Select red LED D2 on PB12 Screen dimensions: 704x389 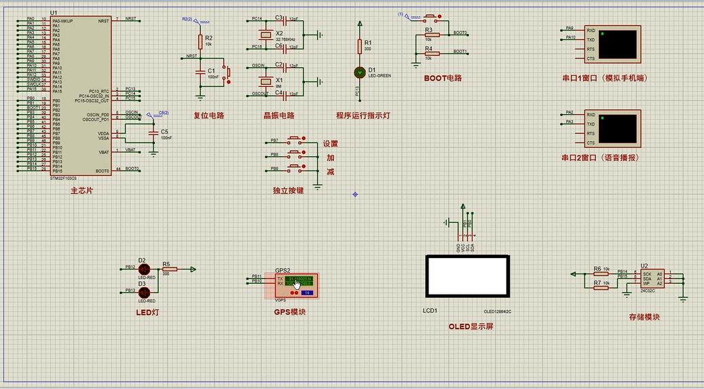click(x=144, y=269)
